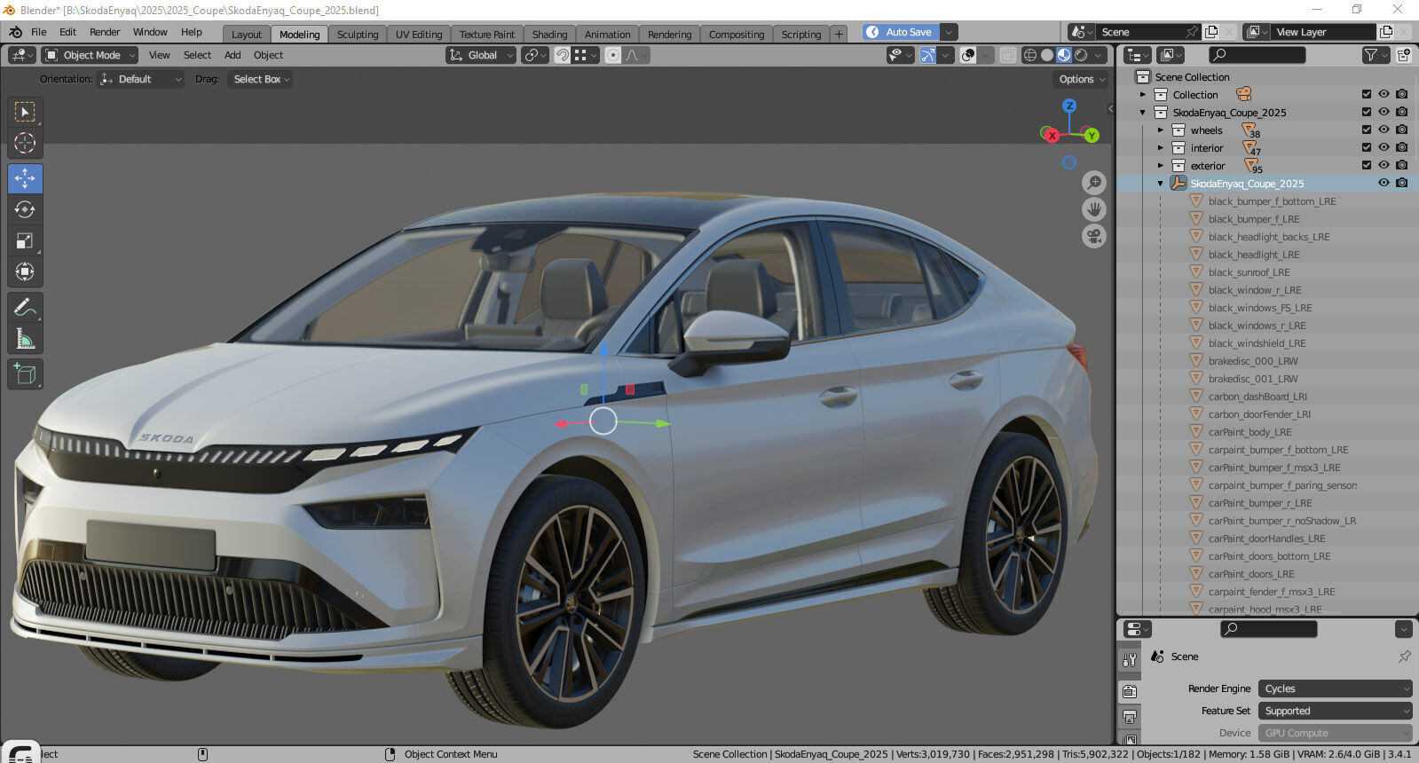Click the zoom view magnifier icon
Viewport: 1419px width, 763px height.
tap(1094, 183)
